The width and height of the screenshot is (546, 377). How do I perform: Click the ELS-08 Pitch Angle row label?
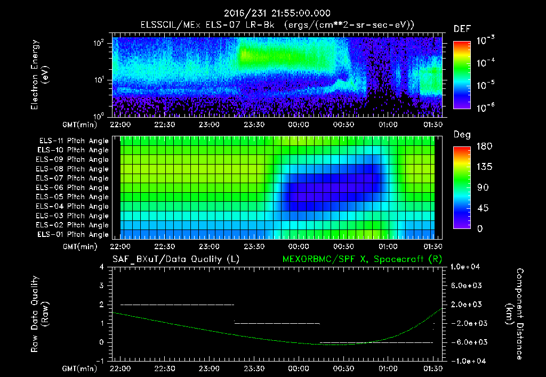click(73, 169)
